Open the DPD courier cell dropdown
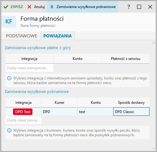The height and width of the screenshot is (152, 157). [59, 112]
